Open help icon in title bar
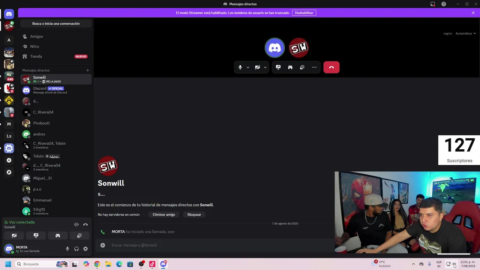Image resolution: width=480 pixels, height=270 pixels. coord(444,4)
